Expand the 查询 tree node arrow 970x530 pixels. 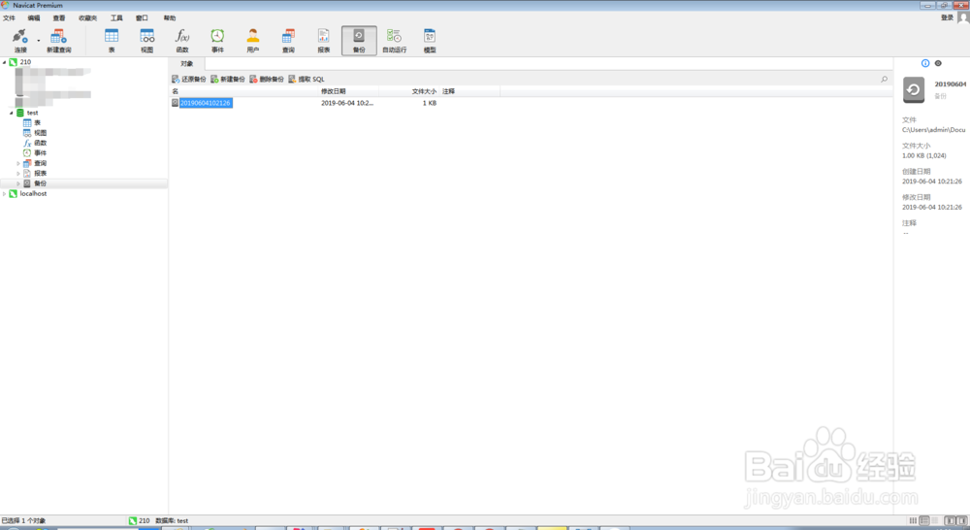coord(17,163)
